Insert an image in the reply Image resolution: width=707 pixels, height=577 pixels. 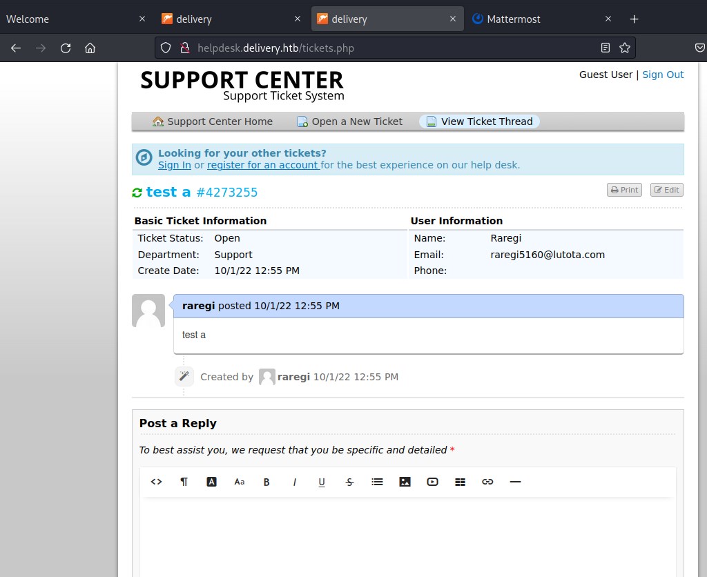pyautogui.click(x=405, y=482)
